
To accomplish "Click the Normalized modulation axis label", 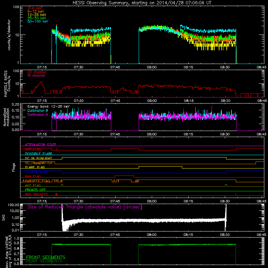I will click(6, 117).
